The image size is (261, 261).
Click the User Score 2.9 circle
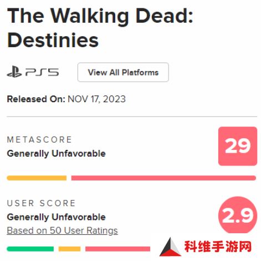[238, 215]
